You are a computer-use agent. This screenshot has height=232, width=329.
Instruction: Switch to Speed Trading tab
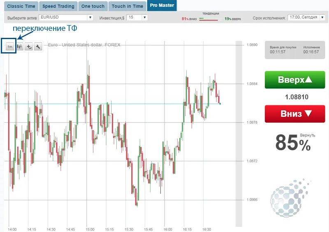tap(58, 6)
